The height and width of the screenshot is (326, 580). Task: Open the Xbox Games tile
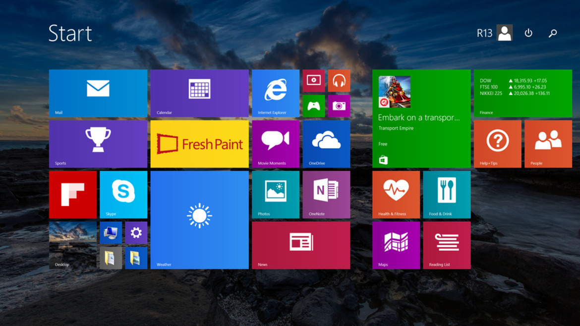[x=314, y=106]
